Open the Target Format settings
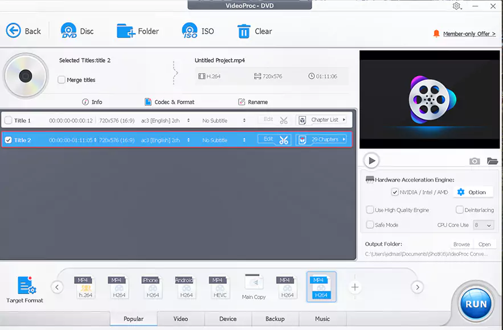Image resolution: width=503 pixels, height=330 pixels. point(24,289)
